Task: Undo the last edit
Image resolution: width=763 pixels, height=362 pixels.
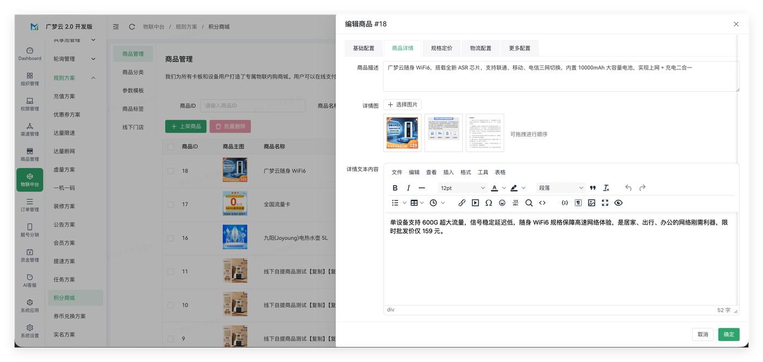Action: click(x=628, y=188)
